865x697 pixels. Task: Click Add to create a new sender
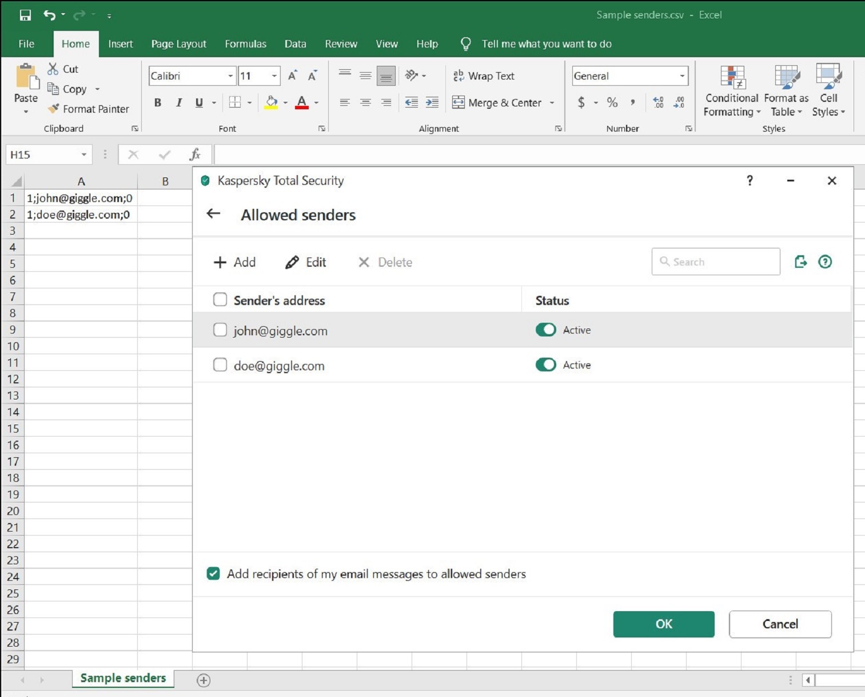pos(234,262)
